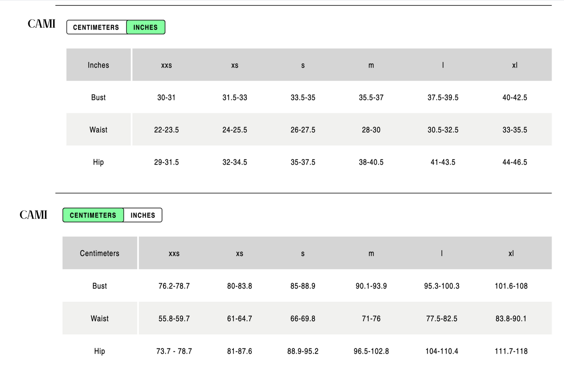Screen dimensions: 564x376
Task: Click the top CAMI heading
Action: point(41,24)
